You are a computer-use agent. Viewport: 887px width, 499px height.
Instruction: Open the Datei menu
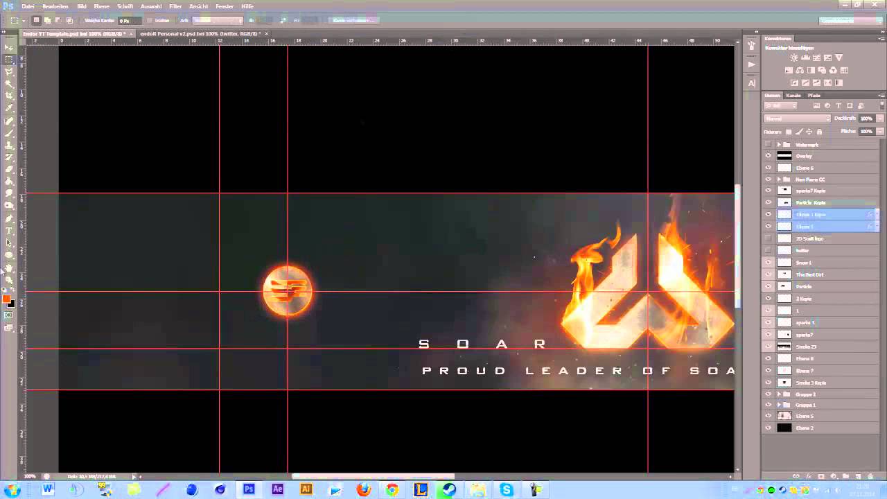coord(28,6)
